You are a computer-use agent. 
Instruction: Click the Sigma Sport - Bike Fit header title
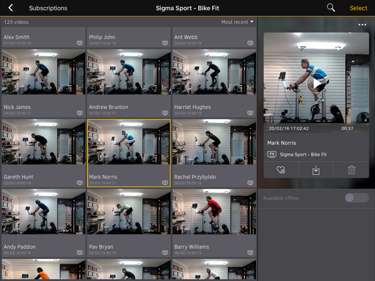point(187,8)
